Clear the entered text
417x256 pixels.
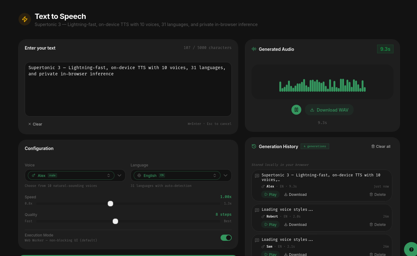click(35, 124)
